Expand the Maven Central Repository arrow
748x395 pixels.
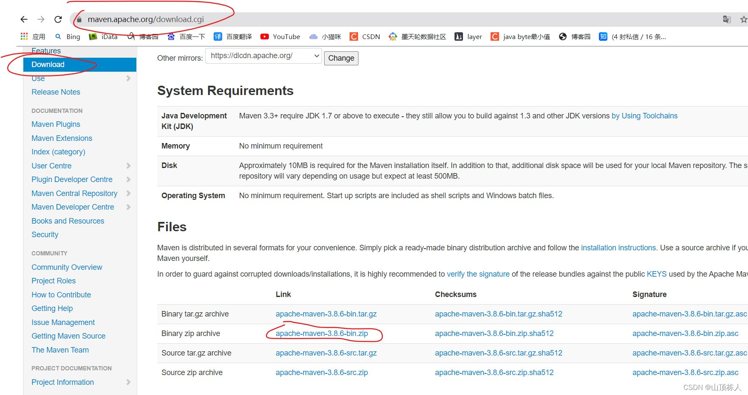(128, 193)
